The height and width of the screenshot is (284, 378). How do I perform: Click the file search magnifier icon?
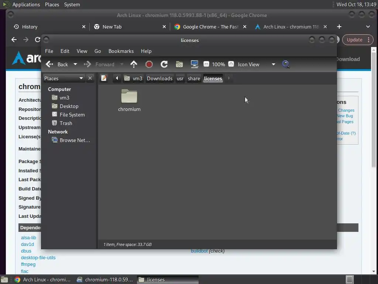286,64
